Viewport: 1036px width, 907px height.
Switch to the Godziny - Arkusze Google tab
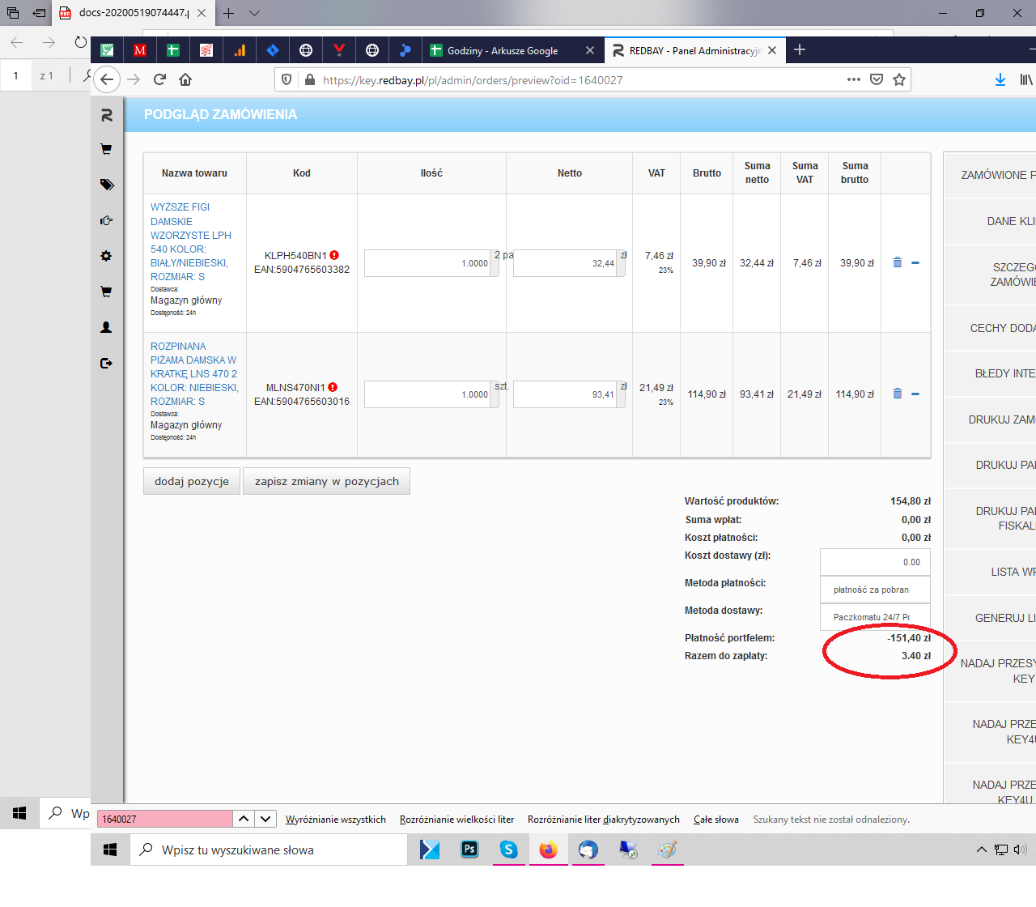coord(503,50)
